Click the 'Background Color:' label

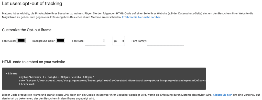pos(44,41)
